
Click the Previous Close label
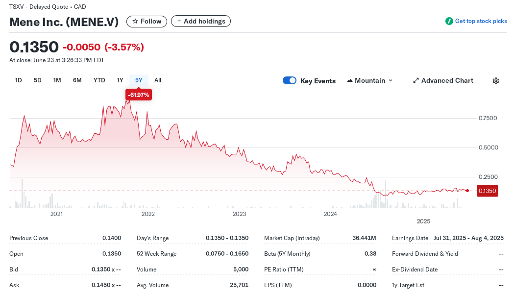pos(28,238)
